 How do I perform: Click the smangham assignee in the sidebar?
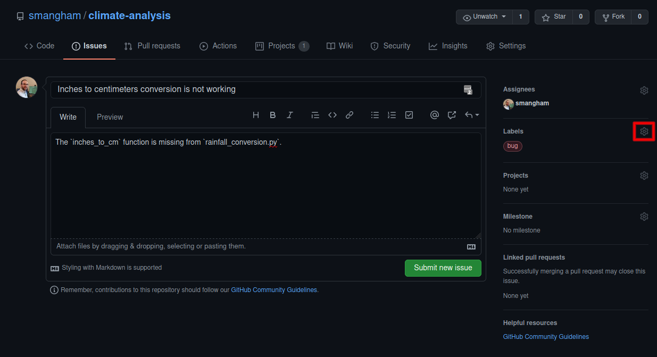pyautogui.click(x=526, y=104)
